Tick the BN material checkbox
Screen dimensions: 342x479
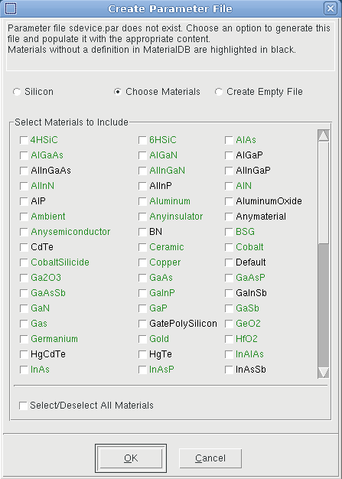(142, 232)
